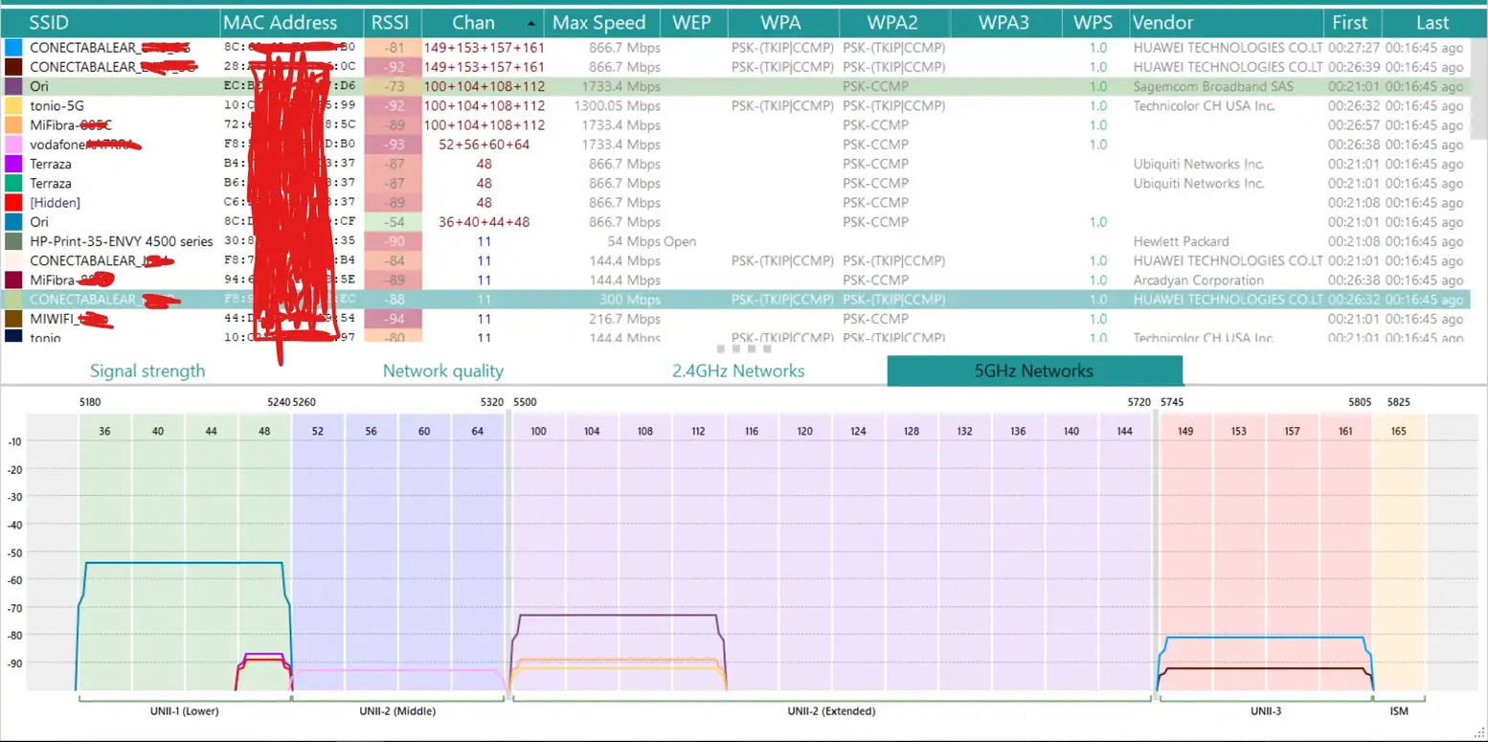
Task: Switch to the Signal strength tab
Action: (x=147, y=371)
